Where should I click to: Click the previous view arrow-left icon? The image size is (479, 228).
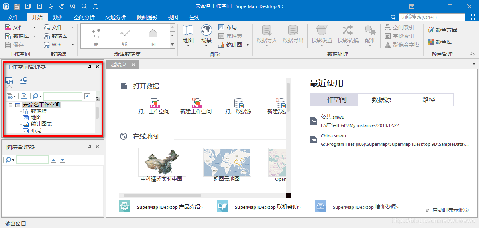[28, 6]
